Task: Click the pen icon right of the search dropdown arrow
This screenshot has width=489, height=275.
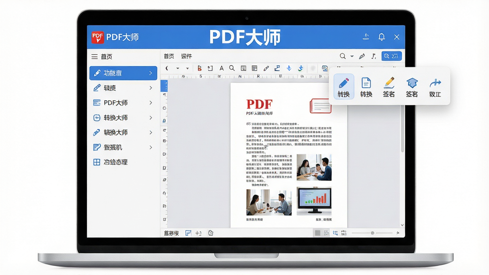Action: pos(362,56)
